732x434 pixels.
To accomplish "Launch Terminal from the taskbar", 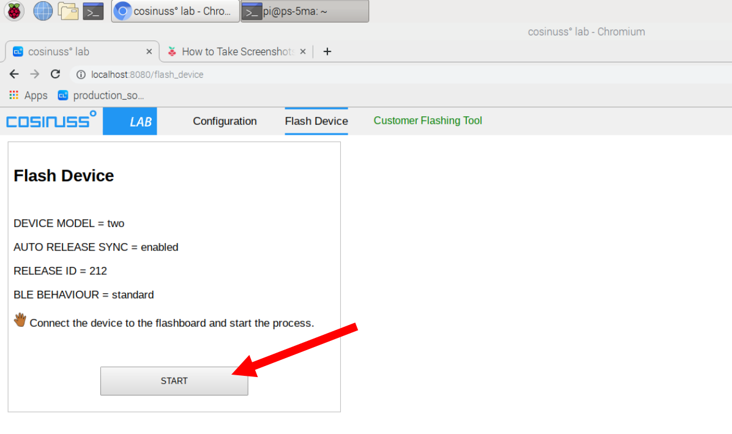I will pyautogui.click(x=93, y=11).
